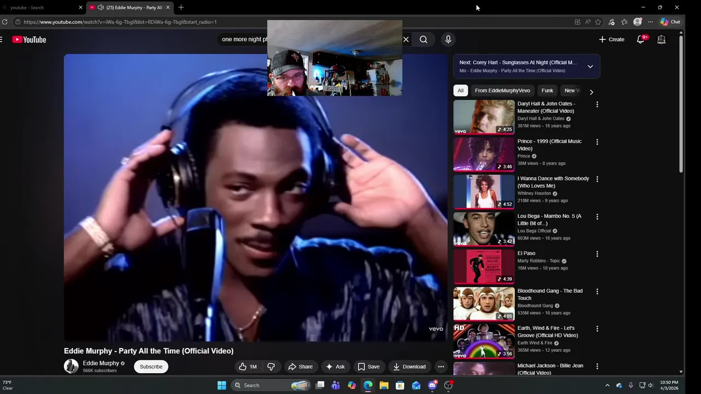This screenshot has height=394, width=701.
Task: Share the video
Action: coord(300,367)
